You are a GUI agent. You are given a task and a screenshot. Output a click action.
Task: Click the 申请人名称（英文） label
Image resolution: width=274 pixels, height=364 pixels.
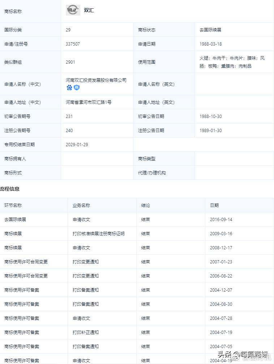[157, 84]
